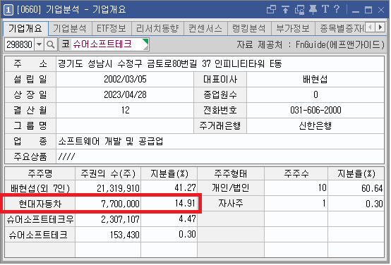Close the 기업분석 window
The width and height of the screenshot is (391, 265).
pyautogui.click(x=381, y=10)
